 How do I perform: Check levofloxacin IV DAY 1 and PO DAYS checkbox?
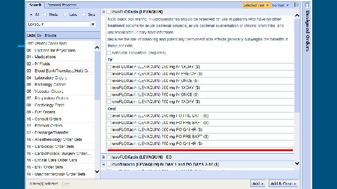pyautogui.click(x=109, y=164)
